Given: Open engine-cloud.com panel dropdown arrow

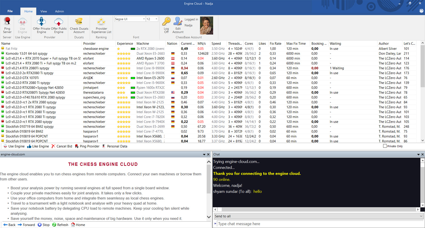Looking at the screenshot, I should click(x=204, y=155).
